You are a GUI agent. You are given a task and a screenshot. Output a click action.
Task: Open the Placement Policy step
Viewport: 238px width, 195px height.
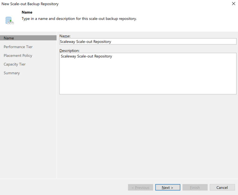(x=18, y=56)
